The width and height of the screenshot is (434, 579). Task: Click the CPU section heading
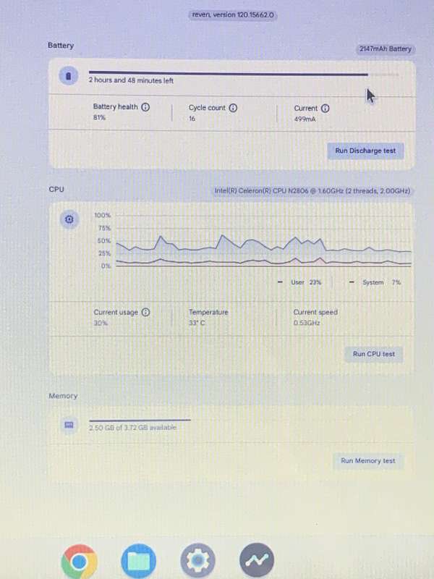pyautogui.click(x=56, y=190)
